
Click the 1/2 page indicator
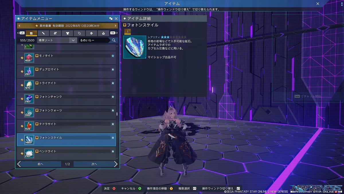[x=67, y=164]
